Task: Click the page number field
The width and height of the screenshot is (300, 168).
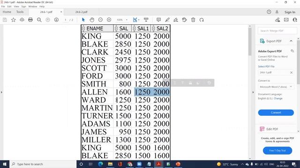Action: 66,20
